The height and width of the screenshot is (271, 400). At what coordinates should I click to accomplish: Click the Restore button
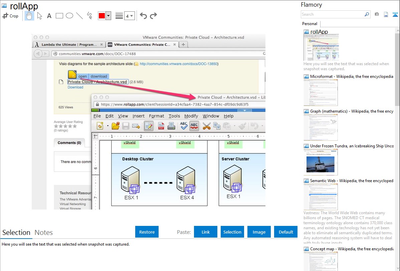tap(147, 232)
